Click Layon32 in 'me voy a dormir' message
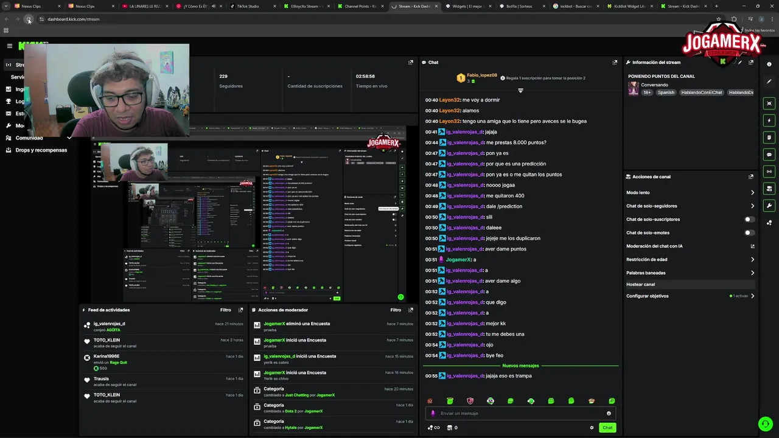Screen dimensions: 779x438 (x=450, y=100)
